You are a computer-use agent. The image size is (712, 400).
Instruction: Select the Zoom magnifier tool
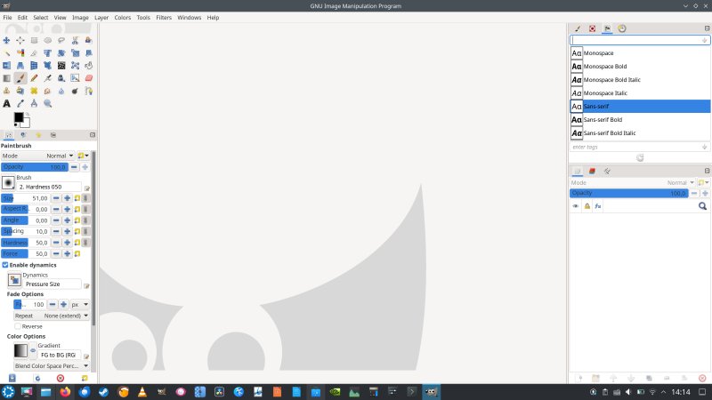[x=48, y=104]
